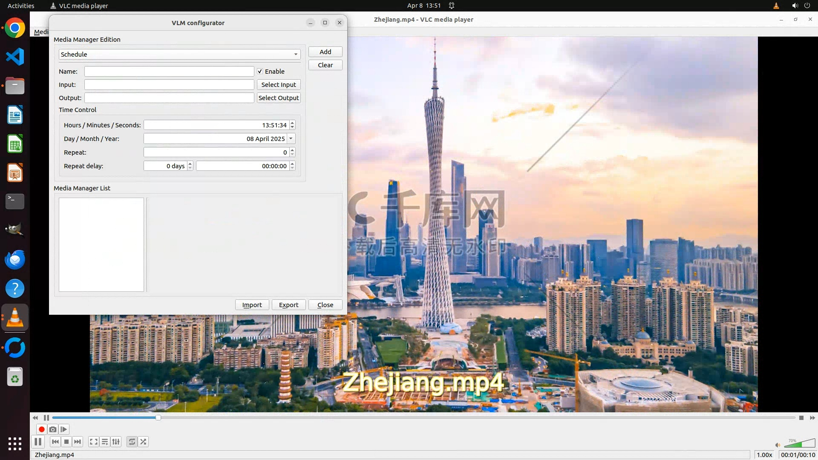Toggle the playlist view icon

click(x=105, y=442)
